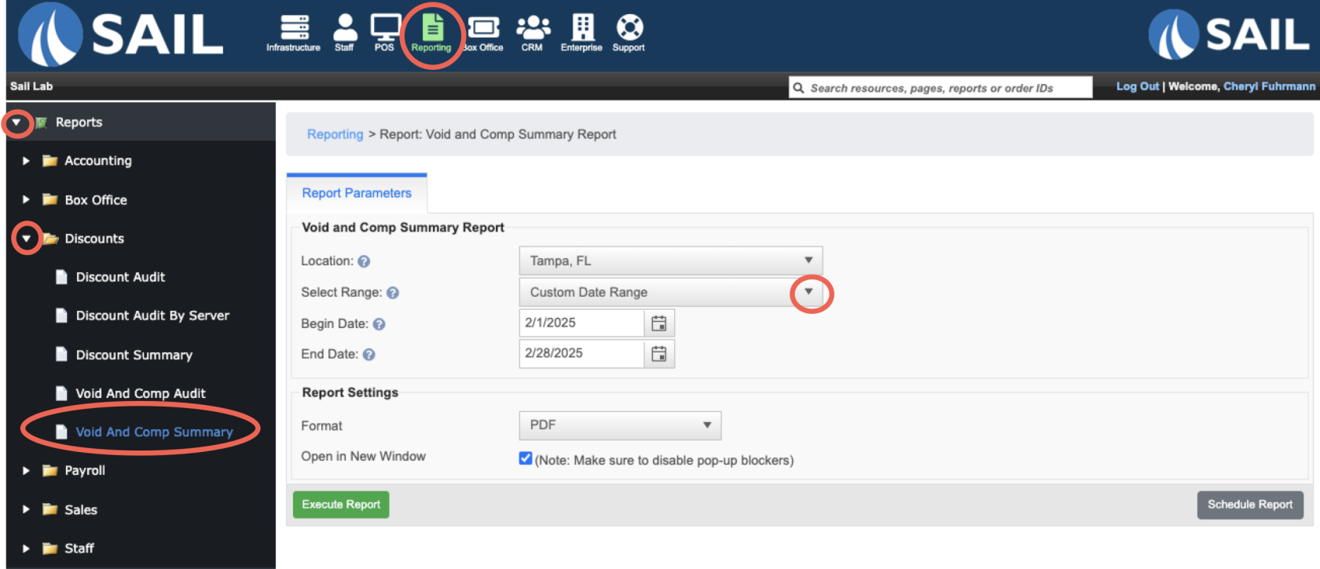
Task: Click the End Date text field
Action: tap(581, 354)
